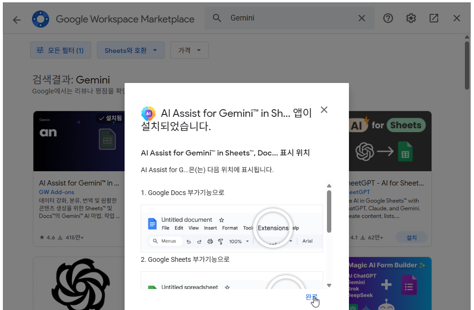This screenshot has width=474, height=310.
Task: Click the Google Workspace Marketplace logo
Action: pos(41,19)
